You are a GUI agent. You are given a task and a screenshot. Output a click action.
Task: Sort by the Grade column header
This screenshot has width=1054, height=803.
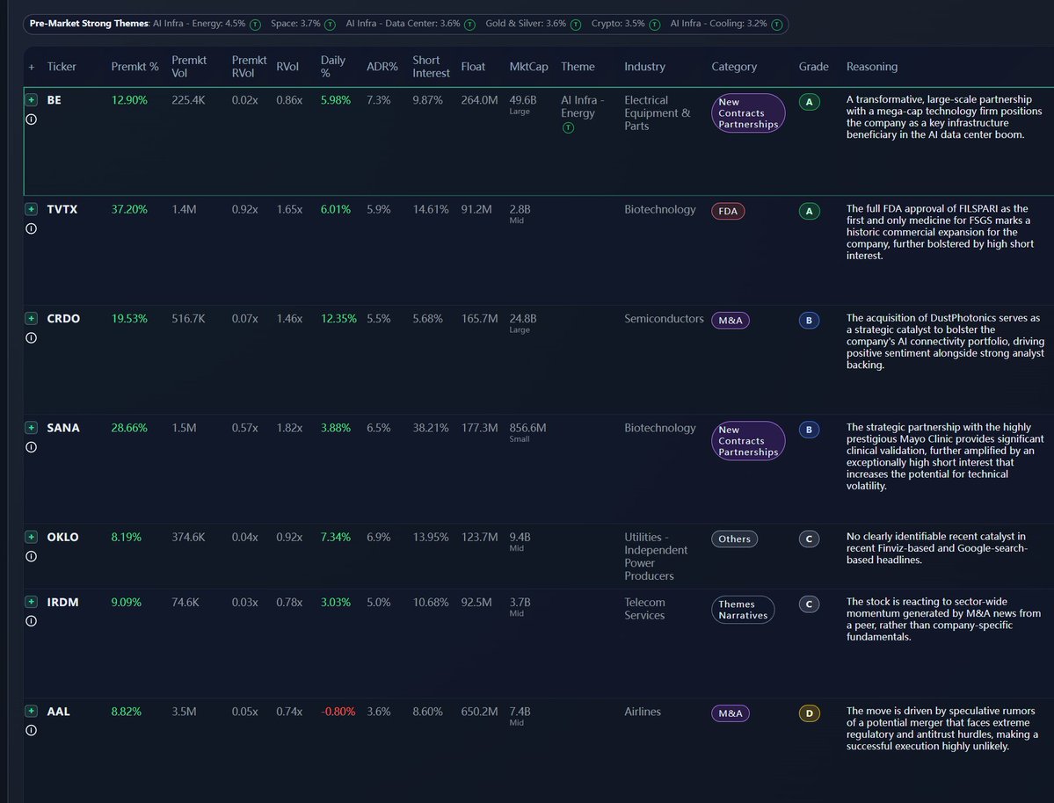click(x=813, y=67)
